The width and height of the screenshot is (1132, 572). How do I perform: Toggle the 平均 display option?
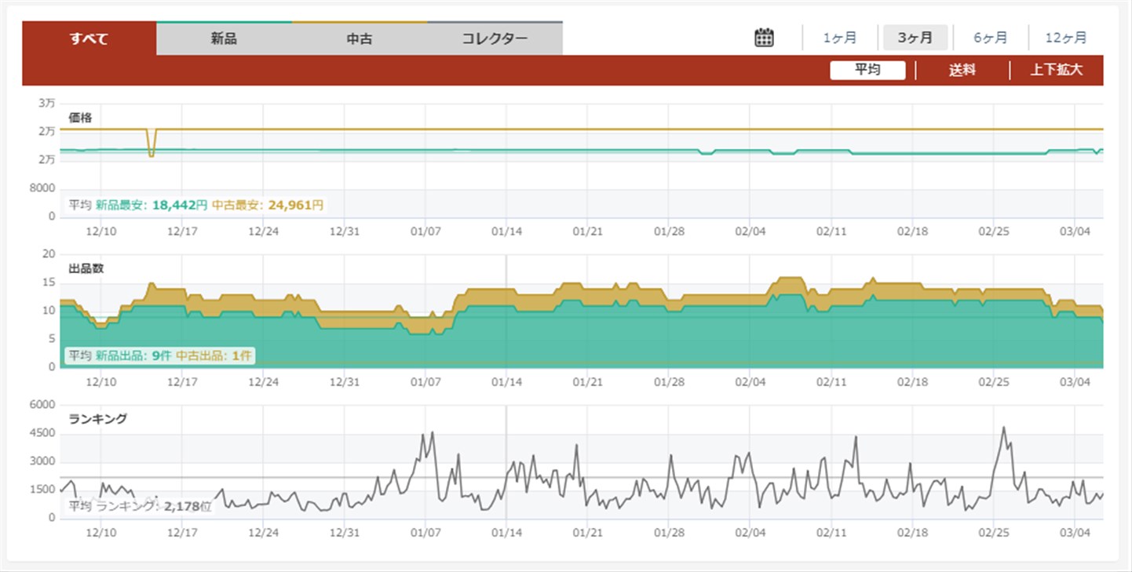[x=867, y=70]
